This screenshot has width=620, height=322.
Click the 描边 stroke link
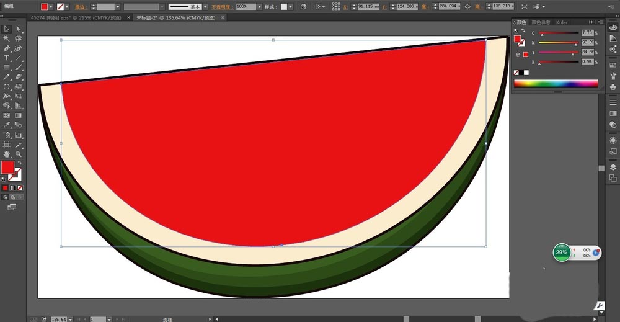(x=80, y=7)
